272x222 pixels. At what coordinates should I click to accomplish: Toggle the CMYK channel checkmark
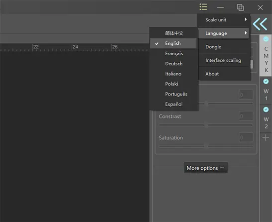click(x=266, y=39)
